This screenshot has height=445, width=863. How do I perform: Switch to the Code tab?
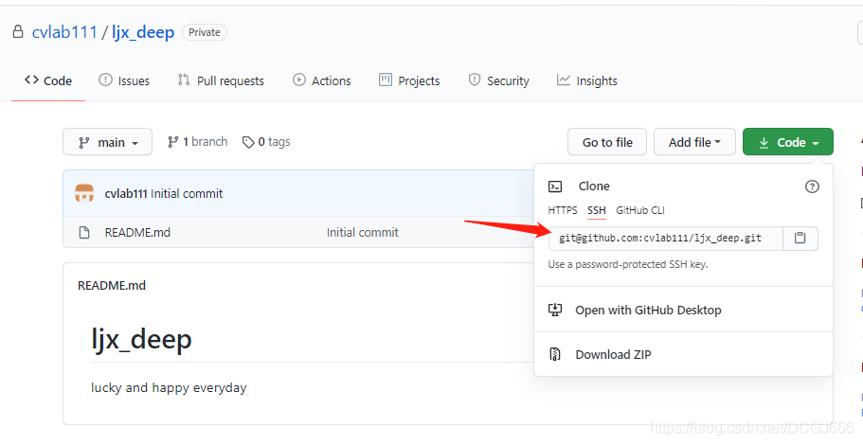48,80
